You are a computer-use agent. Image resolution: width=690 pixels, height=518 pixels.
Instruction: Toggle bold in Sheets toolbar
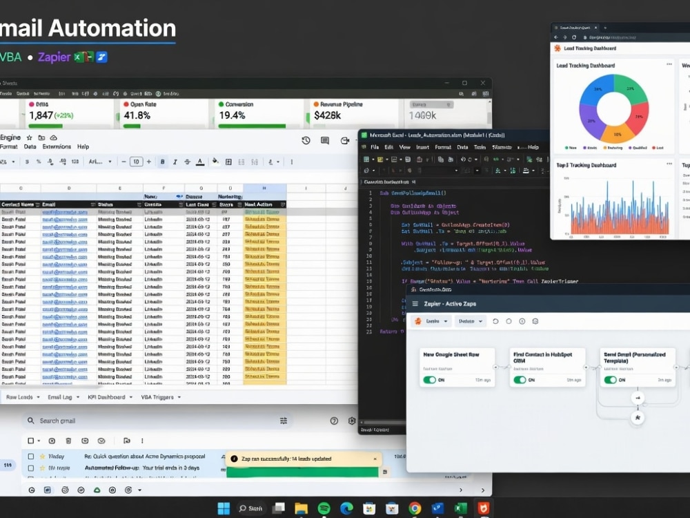(162, 162)
